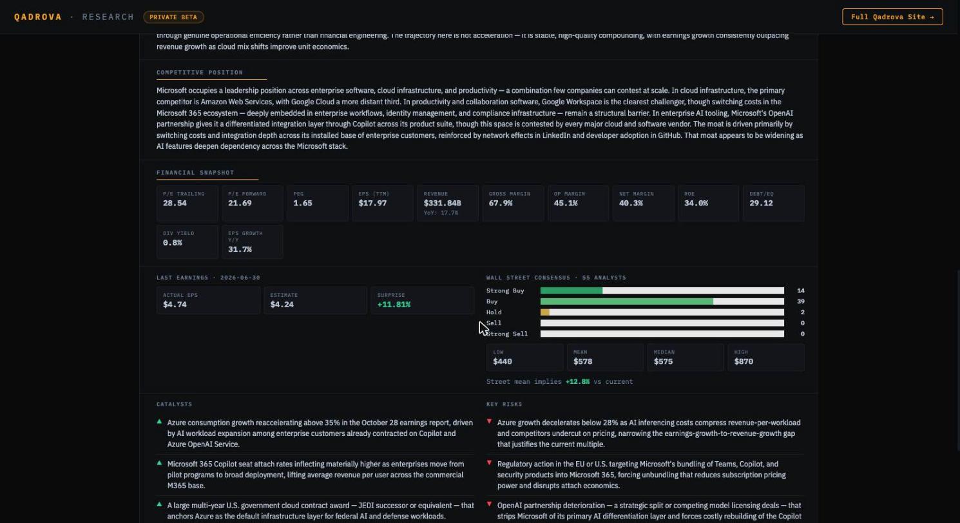Select the Op Margin 45.1% card
Viewport: 960px width, 523px height.
pyautogui.click(x=578, y=204)
